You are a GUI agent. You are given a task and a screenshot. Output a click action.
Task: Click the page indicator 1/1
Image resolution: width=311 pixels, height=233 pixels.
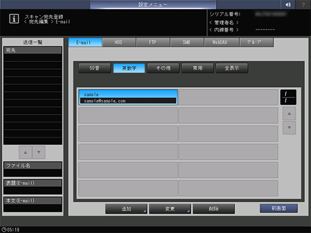point(288,97)
